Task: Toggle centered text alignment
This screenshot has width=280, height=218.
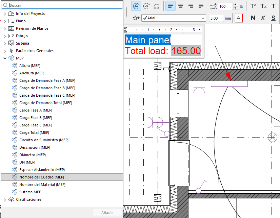Action: (x=181, y=6)
